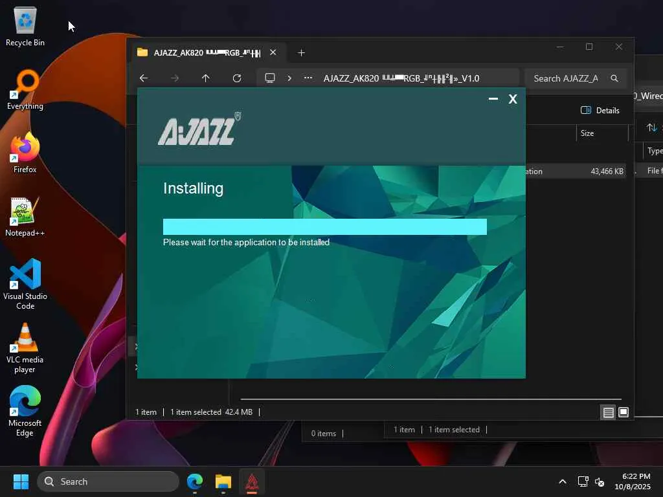Switch to details list view icon
The width and height of the screenshot is (663, 497).
pyautogui.click(x=608, y=412)
